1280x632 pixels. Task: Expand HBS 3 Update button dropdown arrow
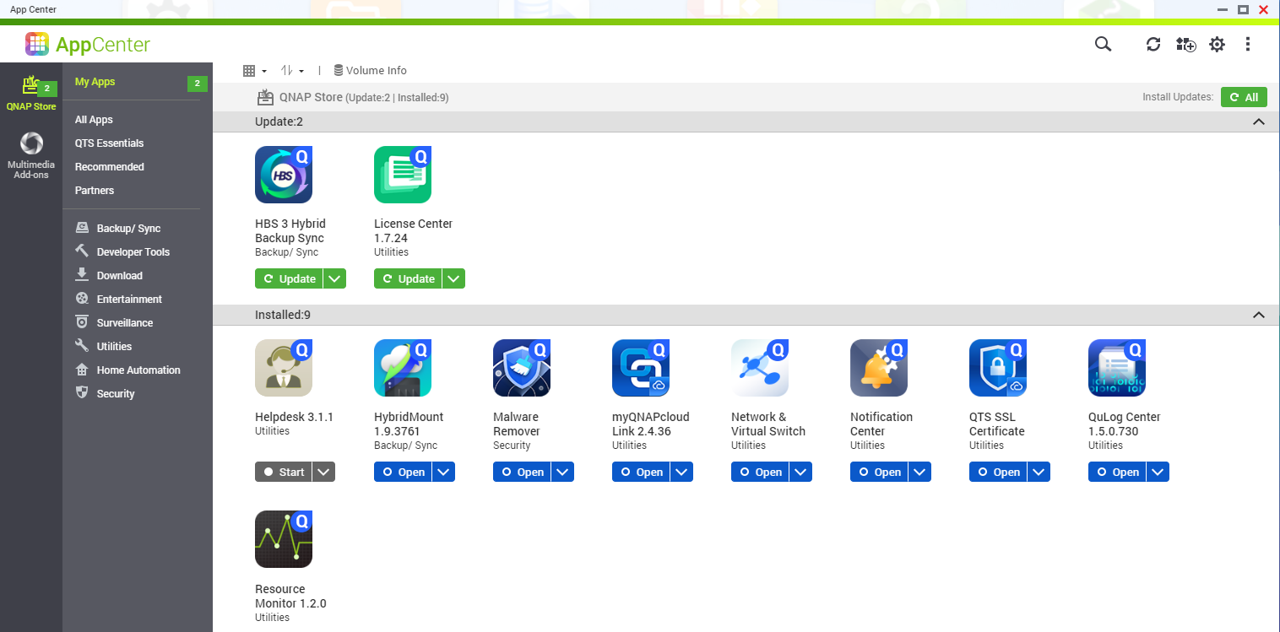click(x=334, y=278)
